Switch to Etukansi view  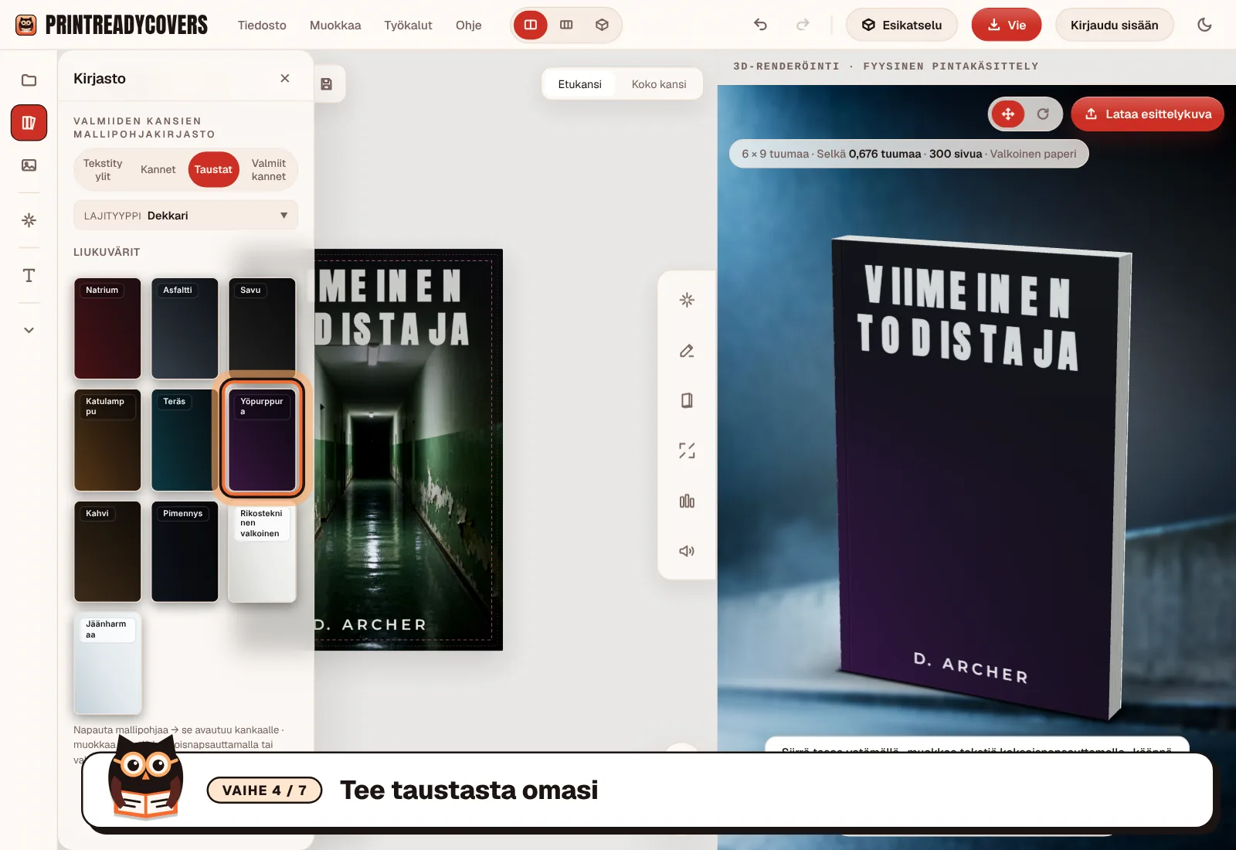(x=579, y=84)
